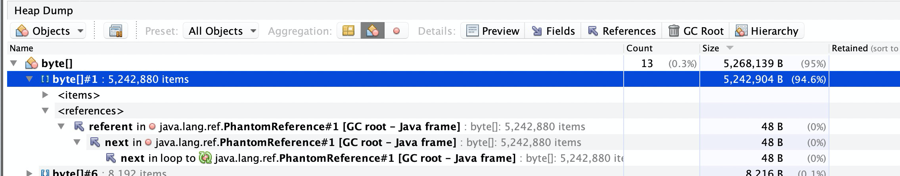Show the Hierarchy details view

click(x=766, y=31)
